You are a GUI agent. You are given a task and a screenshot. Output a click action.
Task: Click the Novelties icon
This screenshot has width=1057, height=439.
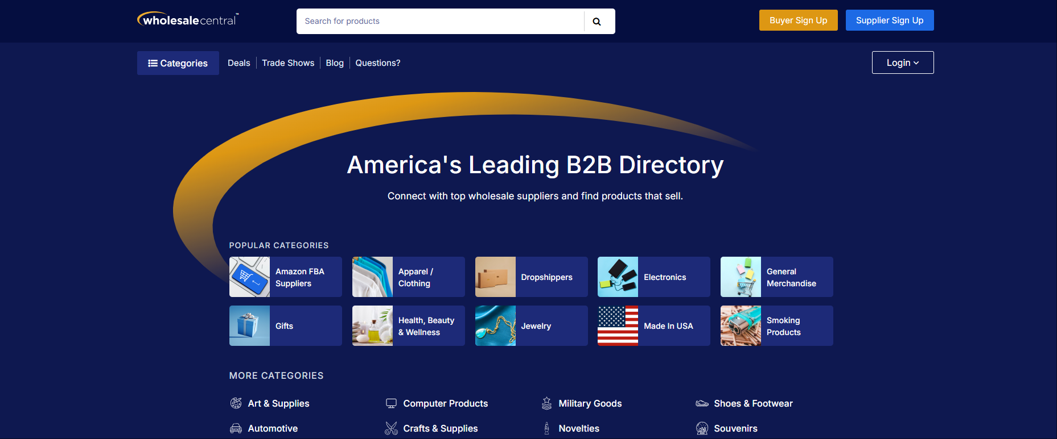pyautogui.click(x=546, y=428)
